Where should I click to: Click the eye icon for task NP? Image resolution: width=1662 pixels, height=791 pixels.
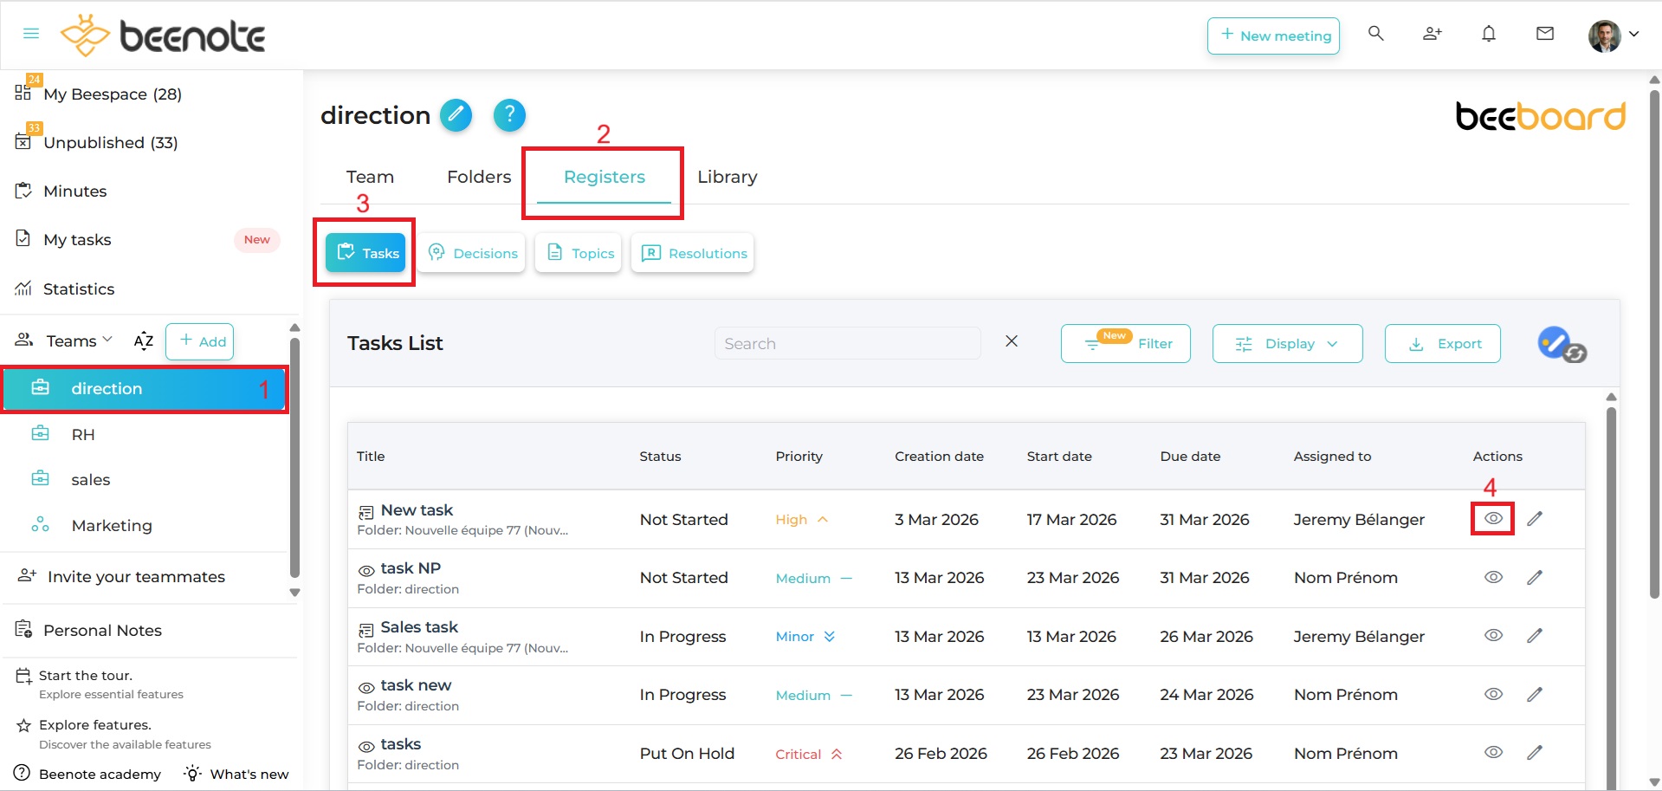pos(1493,577)
